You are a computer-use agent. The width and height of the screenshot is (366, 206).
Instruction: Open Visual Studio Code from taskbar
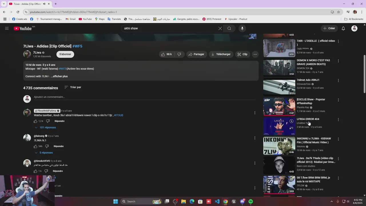tap(217, 201)
